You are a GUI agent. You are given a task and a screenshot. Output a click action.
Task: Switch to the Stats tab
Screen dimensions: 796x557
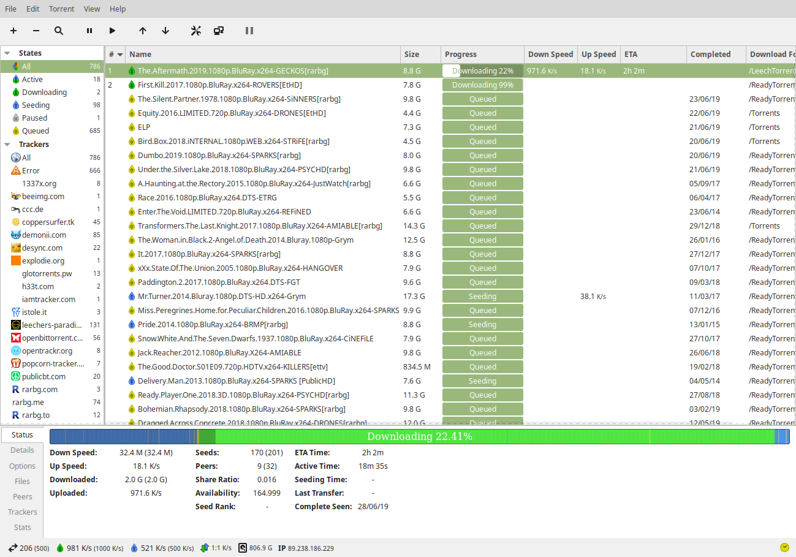[22, 527]
